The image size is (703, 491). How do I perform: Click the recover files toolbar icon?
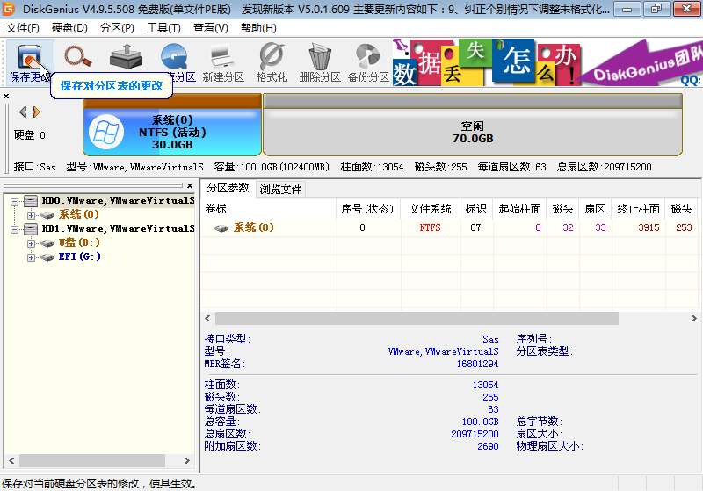click(x=126, y=56)
